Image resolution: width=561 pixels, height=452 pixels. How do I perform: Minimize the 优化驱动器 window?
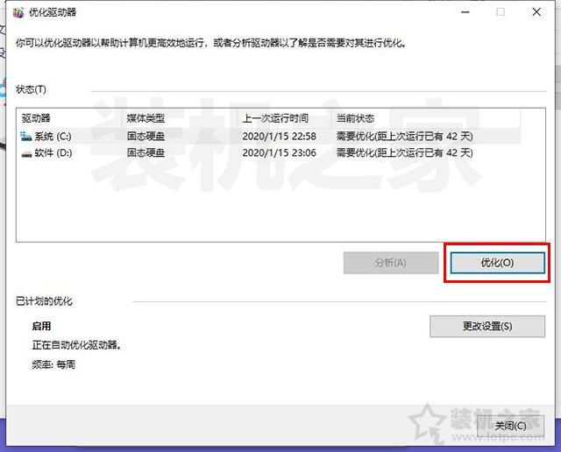465,12
